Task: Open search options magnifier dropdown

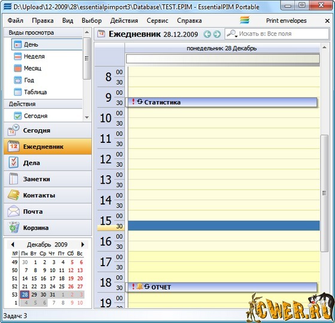Action: pyautogui.click(x=232, y=33)
